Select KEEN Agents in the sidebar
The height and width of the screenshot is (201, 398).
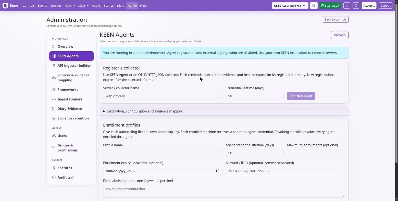(71, 56)
